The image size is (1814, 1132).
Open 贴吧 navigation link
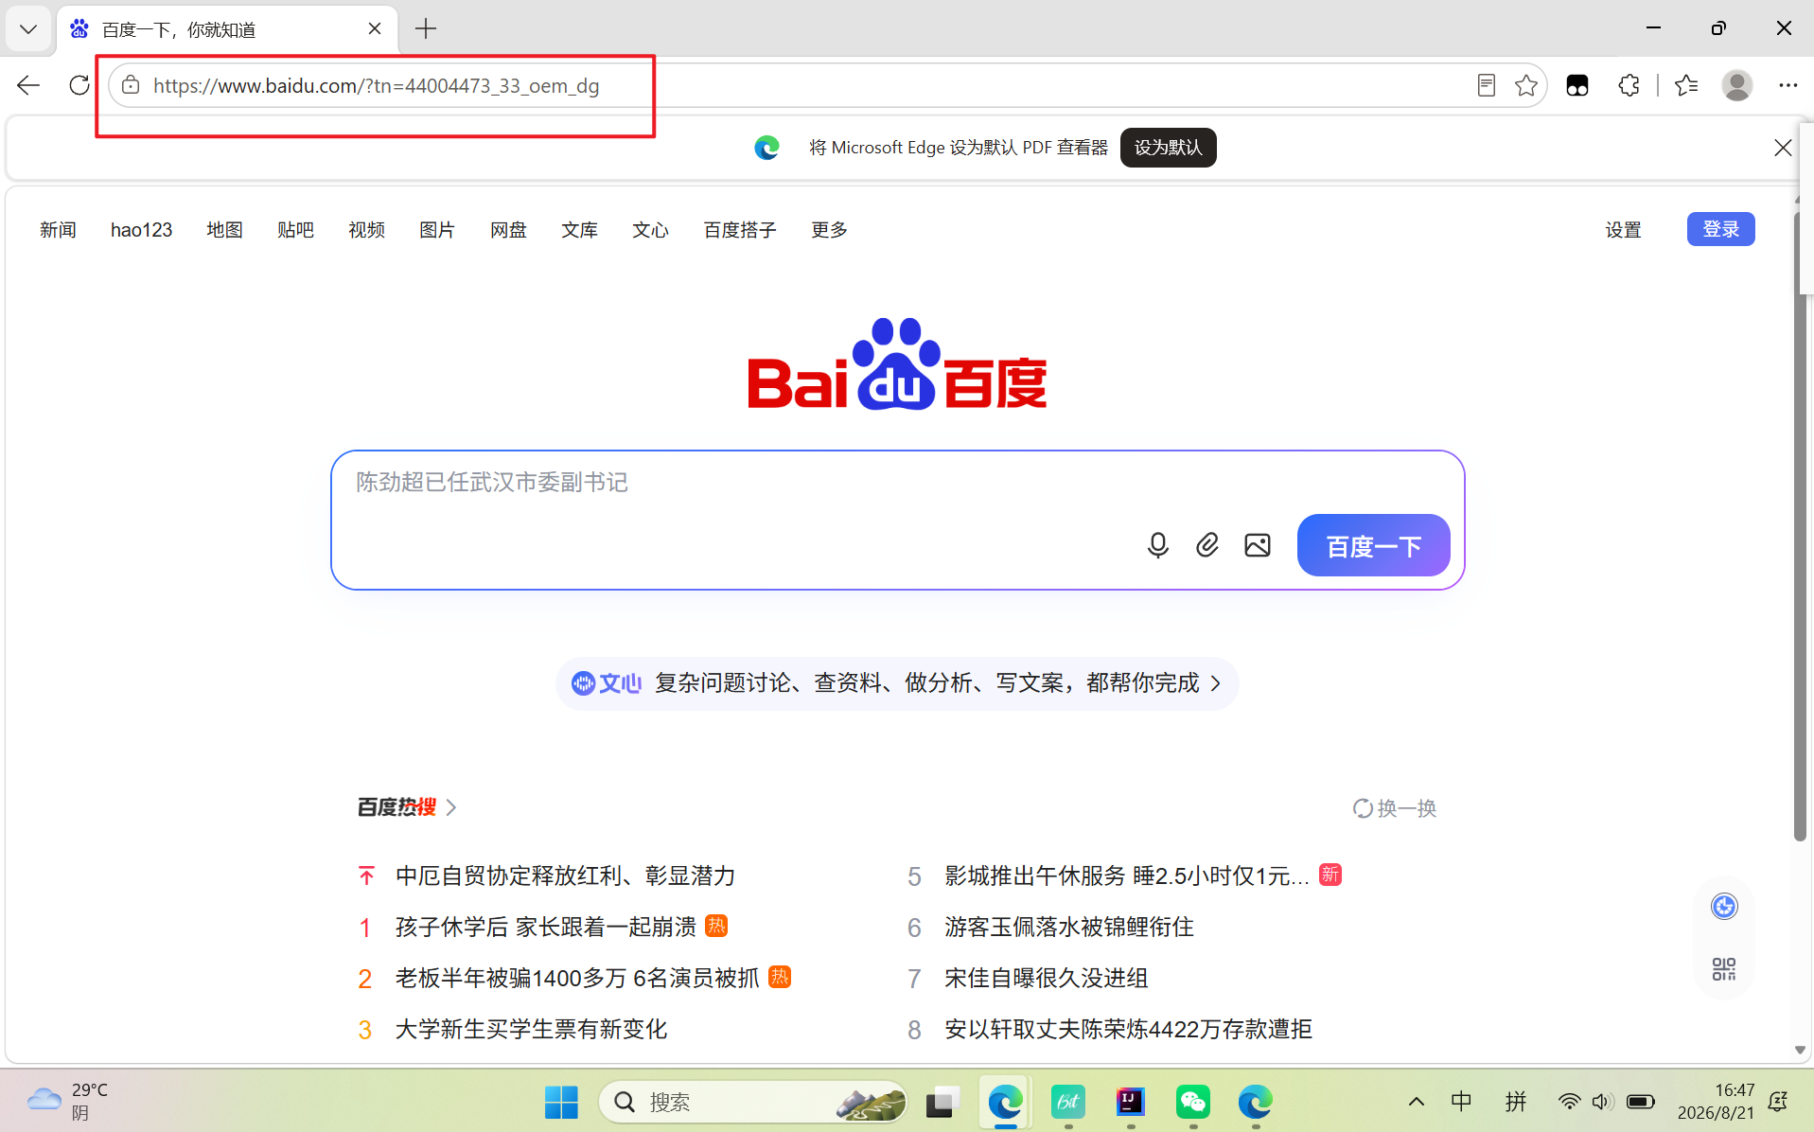pos(295,230)
